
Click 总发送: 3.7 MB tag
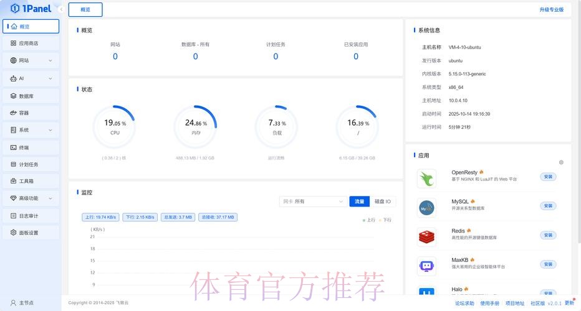[x=178, y=218]
